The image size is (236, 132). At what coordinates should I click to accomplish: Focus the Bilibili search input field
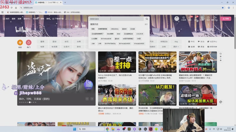[x=116, y=19]
